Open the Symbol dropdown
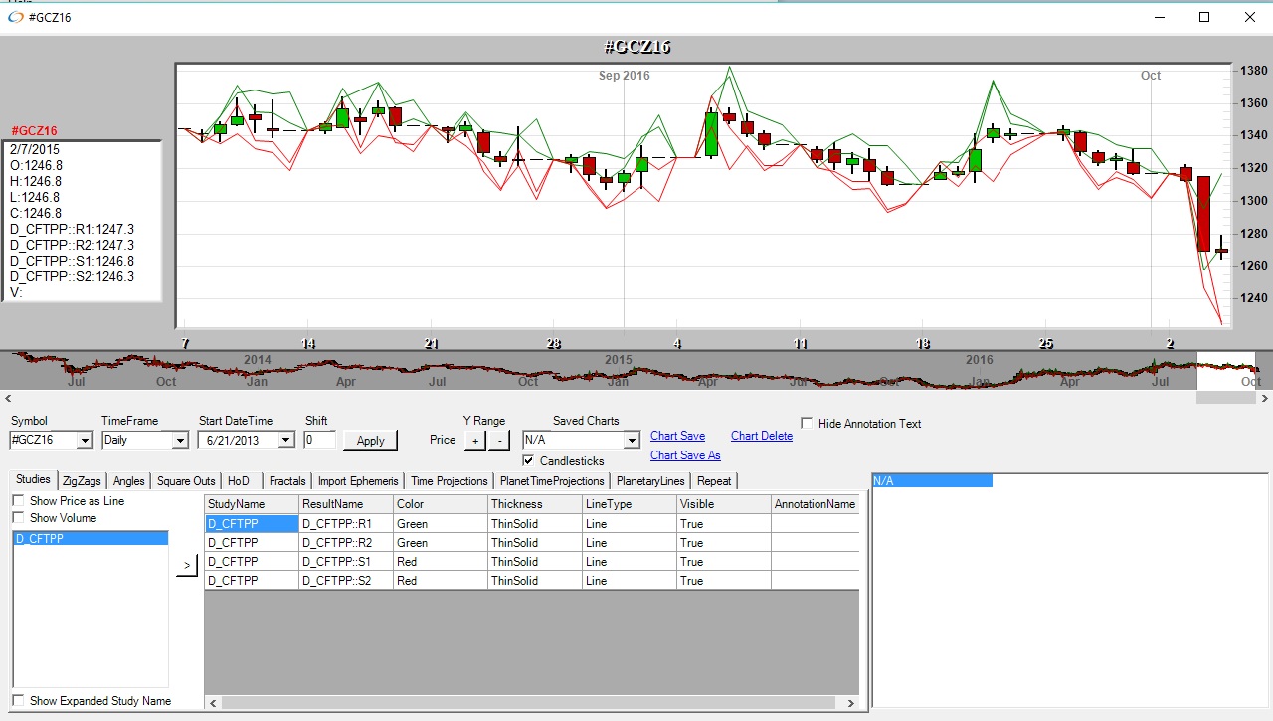Image resolution: width=1273 pixels, height=721 pixels. pos(85,440)
